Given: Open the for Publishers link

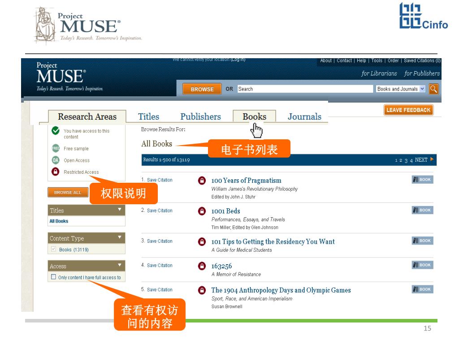Looking at the screenshot, I should [x=422, y=73].
